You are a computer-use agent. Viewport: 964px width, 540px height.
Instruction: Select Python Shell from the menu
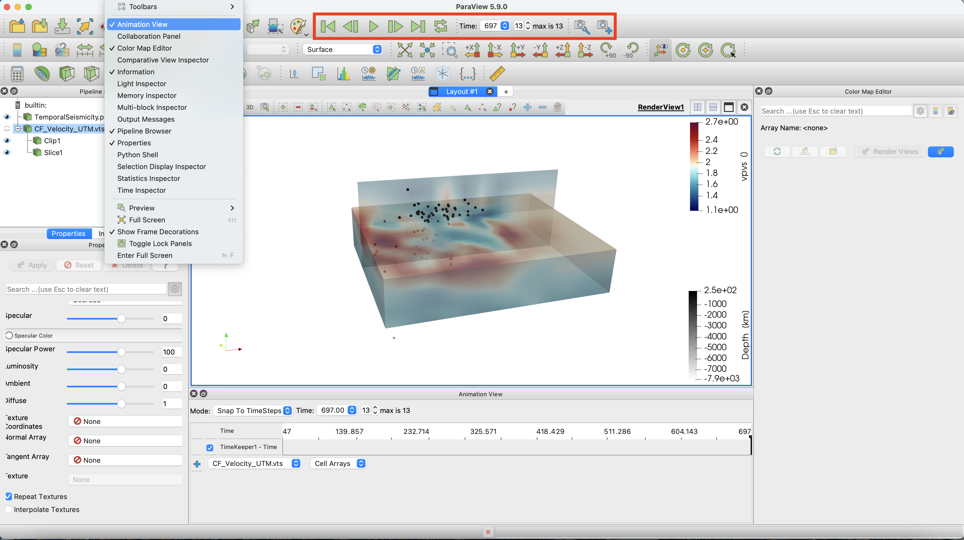click(x=137, y=155)
